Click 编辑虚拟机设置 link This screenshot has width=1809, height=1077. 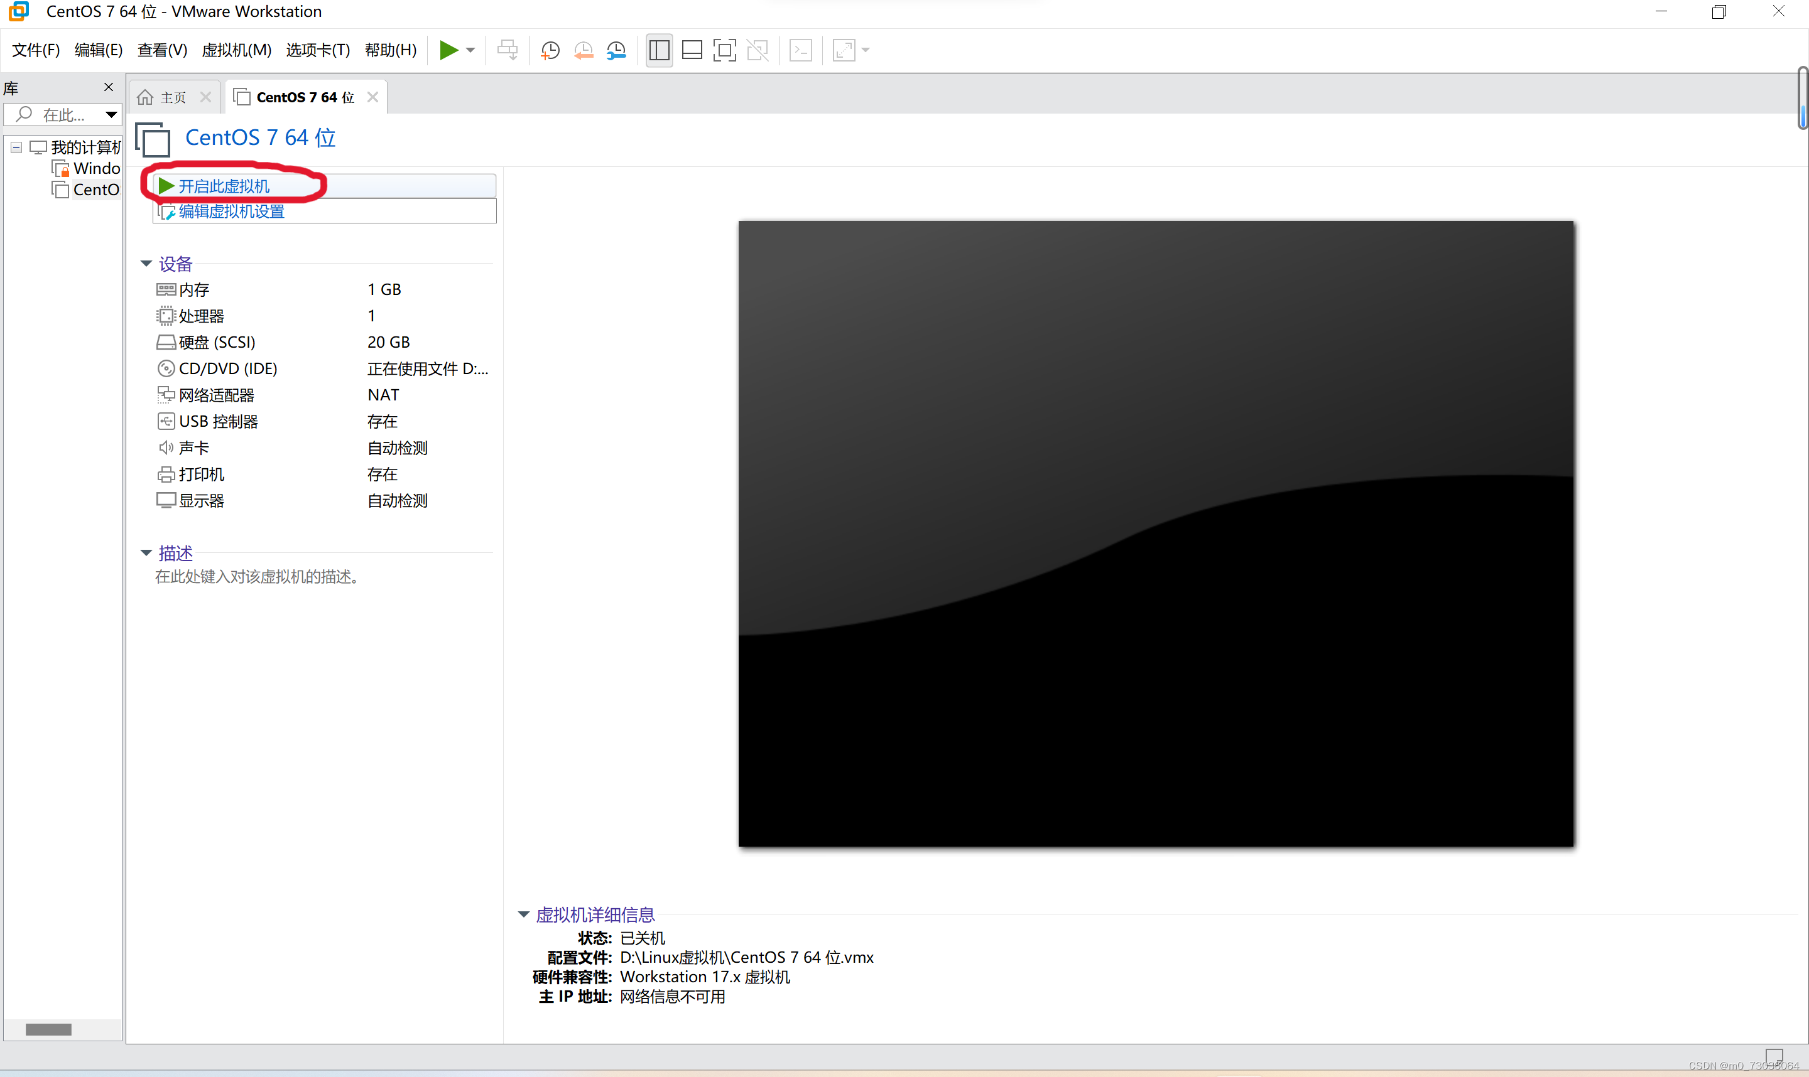tap(232, 212)
